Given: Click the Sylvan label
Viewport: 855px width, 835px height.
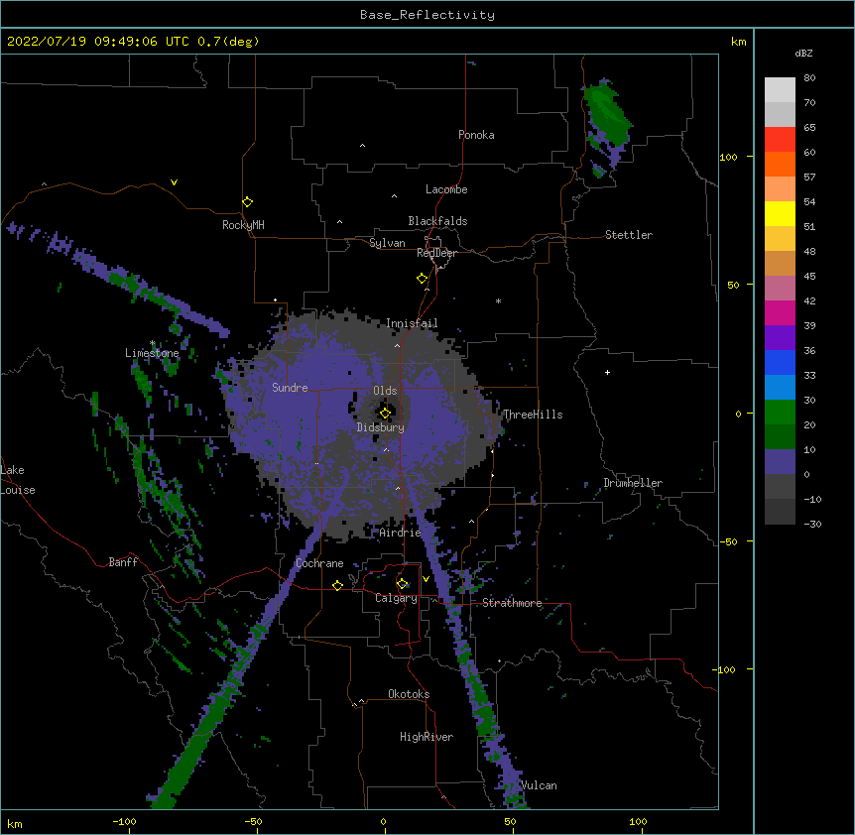Looking at the screenshot, I should click(x=387, y=243).
